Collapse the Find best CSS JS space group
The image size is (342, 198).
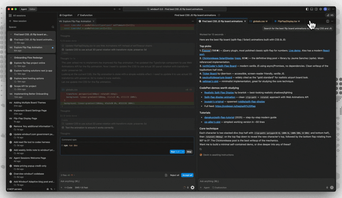[11, 35]
